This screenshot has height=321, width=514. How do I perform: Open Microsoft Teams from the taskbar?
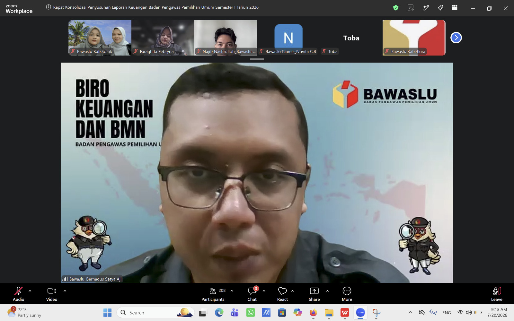click(x=235, y=313)
